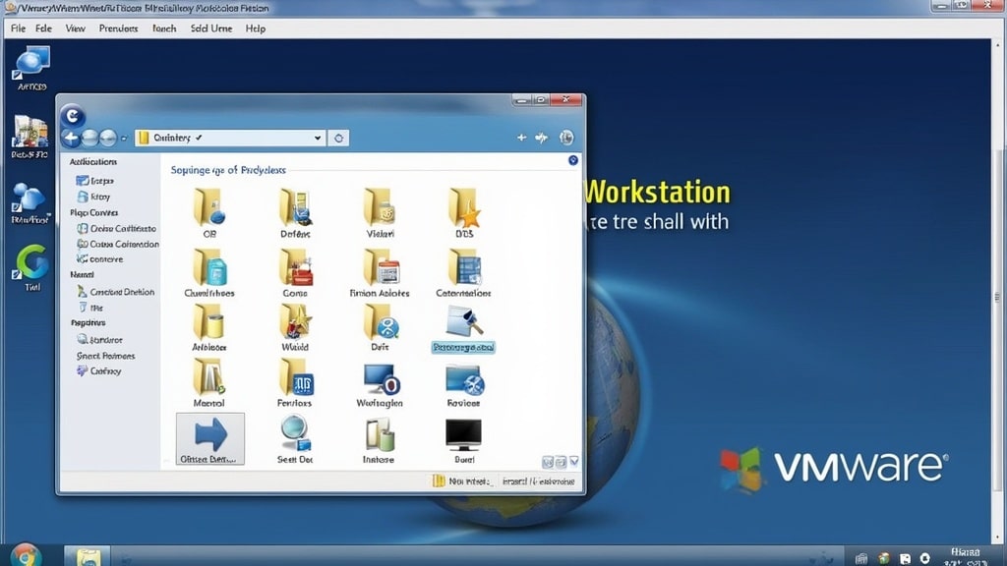This screenshot has height=566, width=1007.
Task: Open the Fovicos folder icon
Action: pyautogui.click(x=464, y=380)
